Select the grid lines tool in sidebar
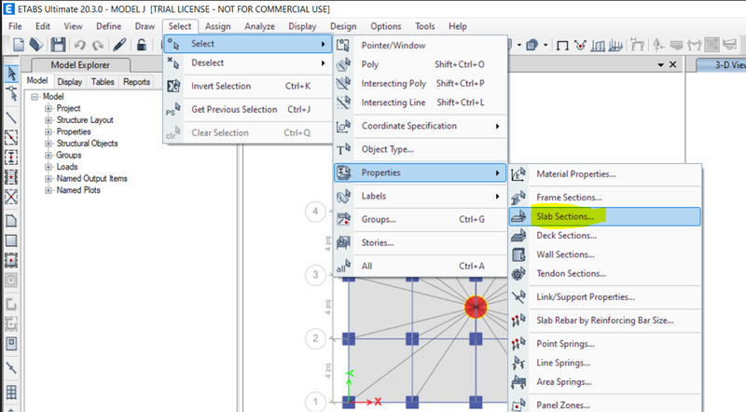Image resolution: width=746 pixels, height=412 pixels. [x=11, y=392]
